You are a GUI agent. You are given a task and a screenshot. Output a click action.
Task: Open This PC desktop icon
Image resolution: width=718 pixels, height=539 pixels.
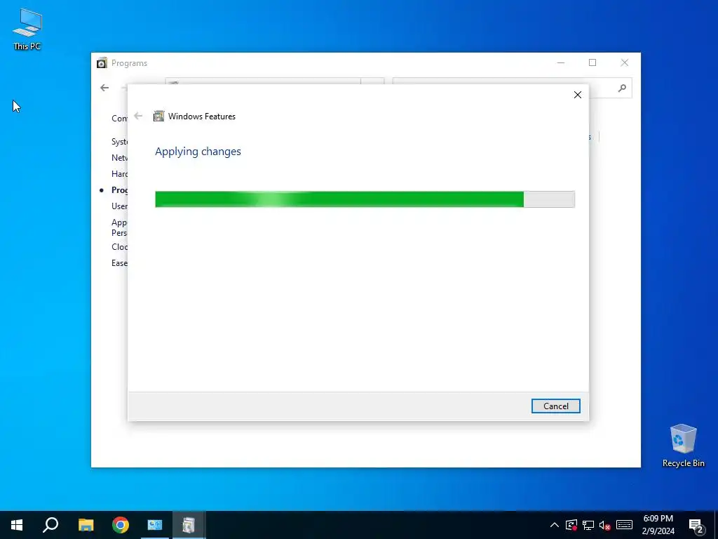(x=27, y=29)
